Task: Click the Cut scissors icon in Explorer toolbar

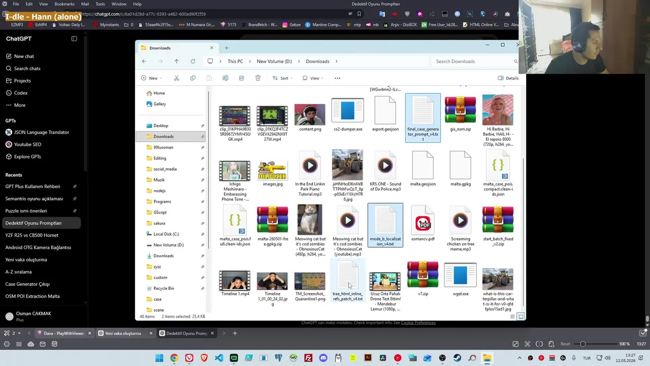Action: pos(177,78)
